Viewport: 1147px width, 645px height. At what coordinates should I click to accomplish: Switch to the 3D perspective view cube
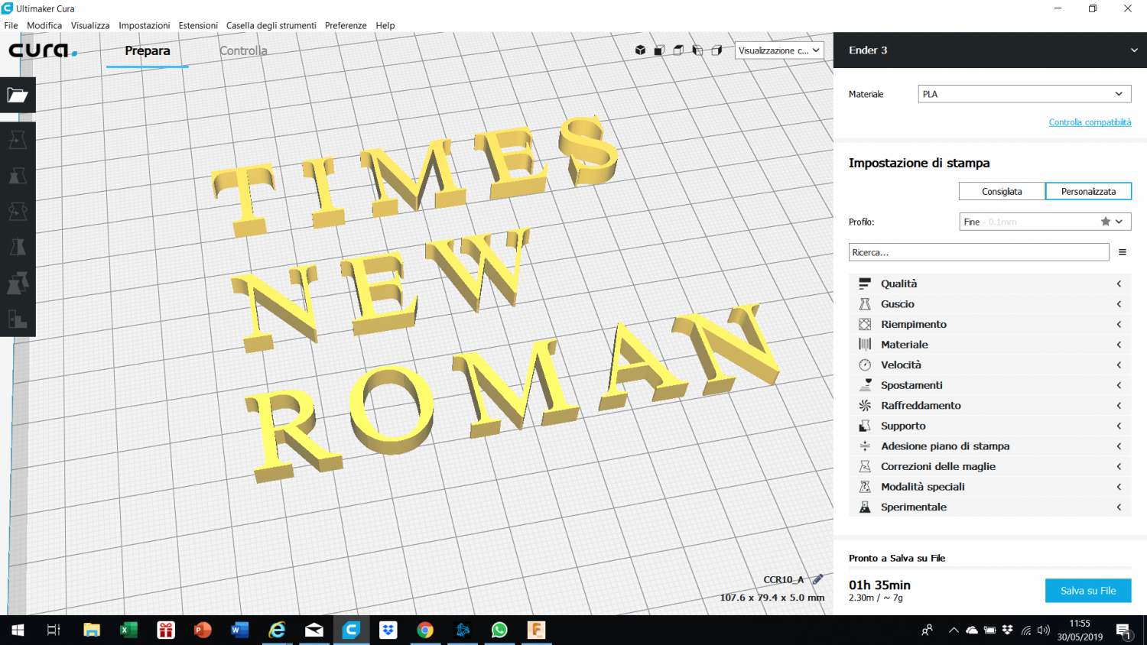click(640, 50)
